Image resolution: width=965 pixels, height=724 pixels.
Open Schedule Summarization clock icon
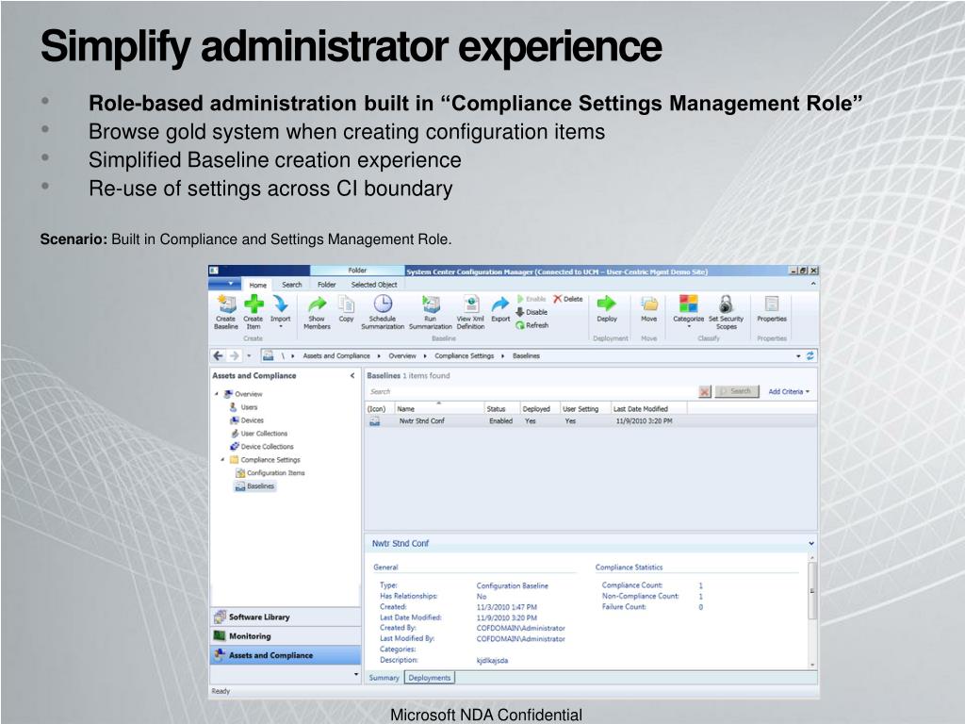[383, 304]
